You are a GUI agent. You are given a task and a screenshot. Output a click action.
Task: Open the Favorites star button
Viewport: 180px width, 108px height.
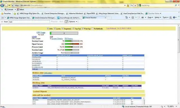pos(6,13)
